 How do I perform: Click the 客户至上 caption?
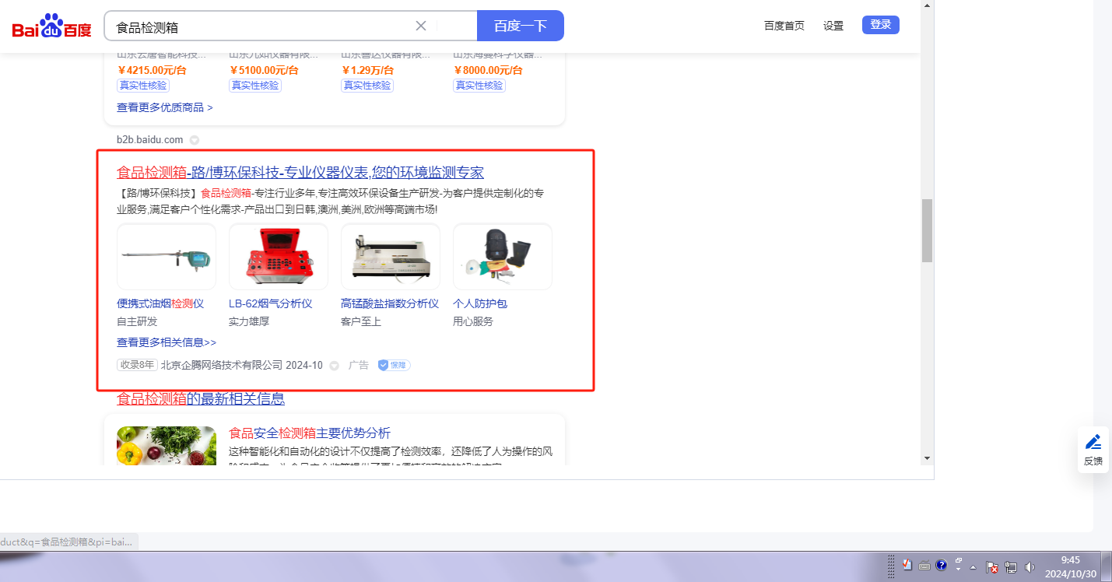click(361, 321)
